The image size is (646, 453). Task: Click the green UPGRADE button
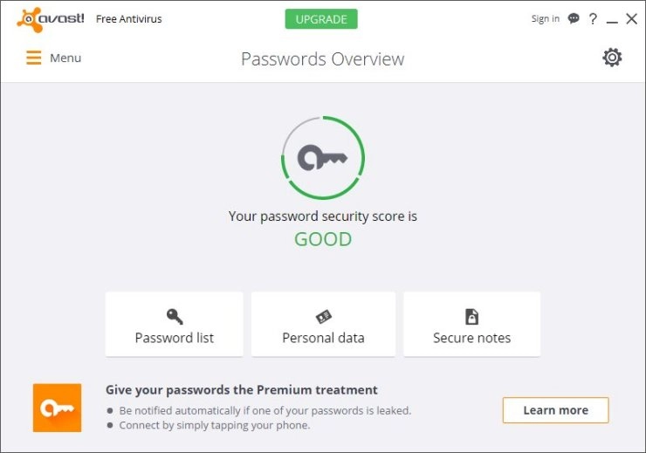point(321,19)
